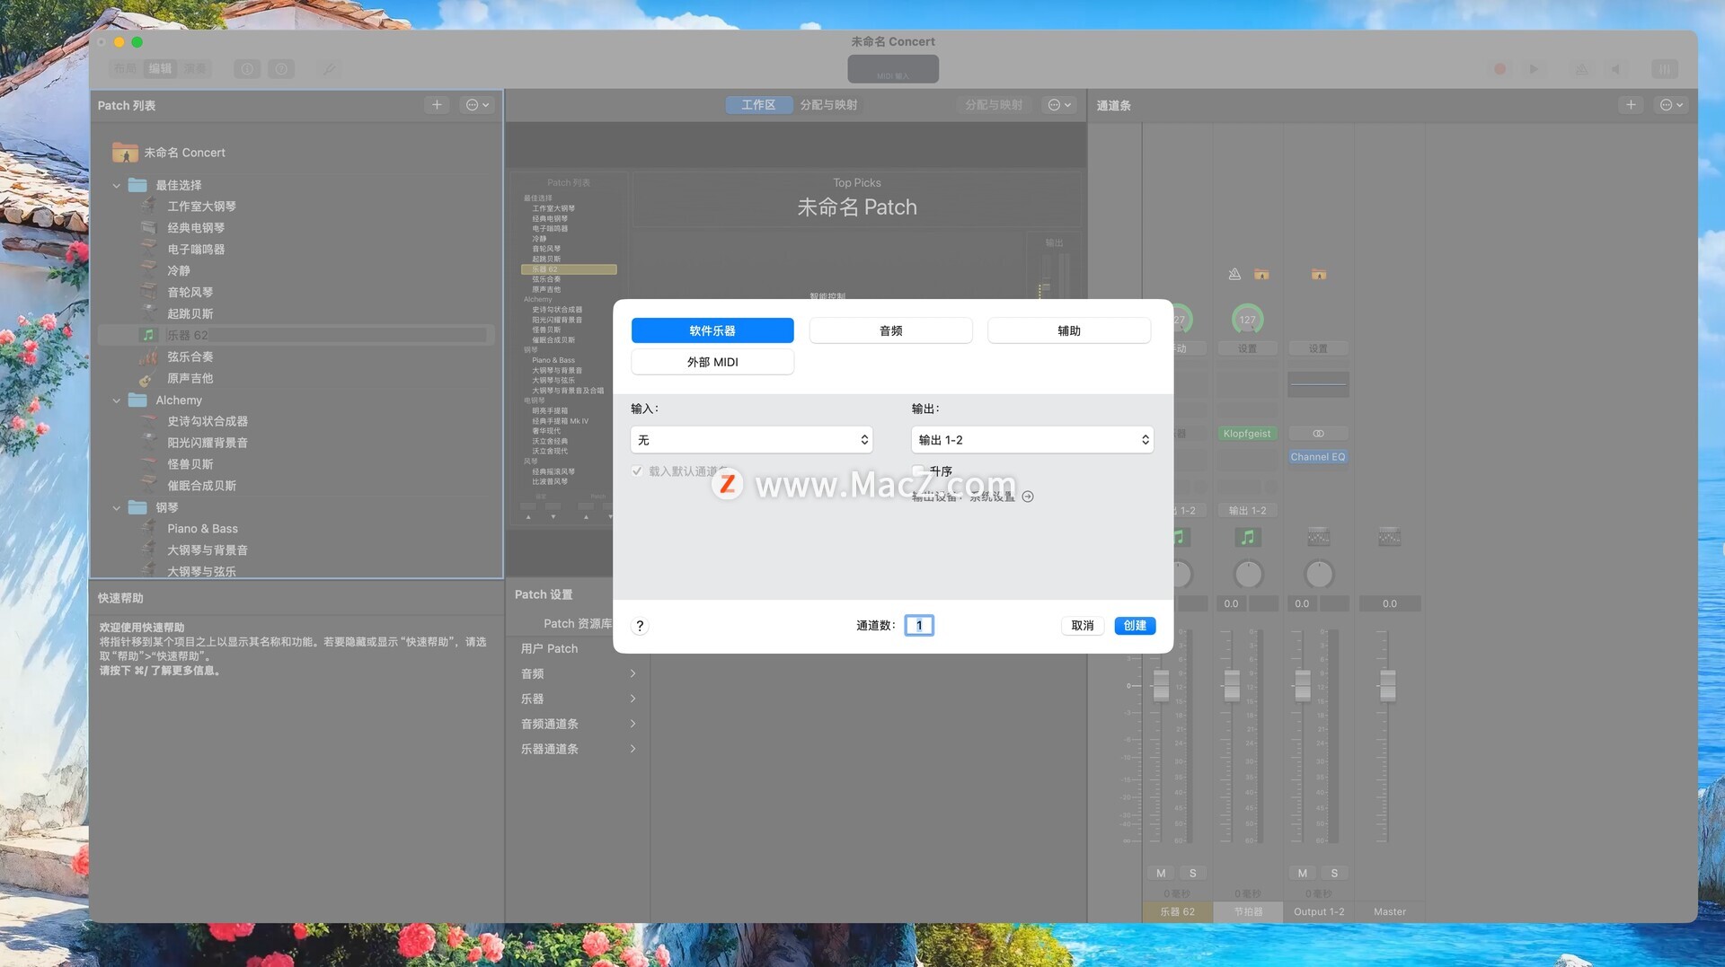Viewport: 1725px width, 967px height.
Task: Click the 乐器 62 music note icon in the patch list
Action: (x=148, y=335)
